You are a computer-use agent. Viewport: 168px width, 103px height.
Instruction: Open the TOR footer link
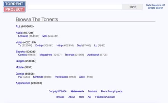(x=81, y=97)
